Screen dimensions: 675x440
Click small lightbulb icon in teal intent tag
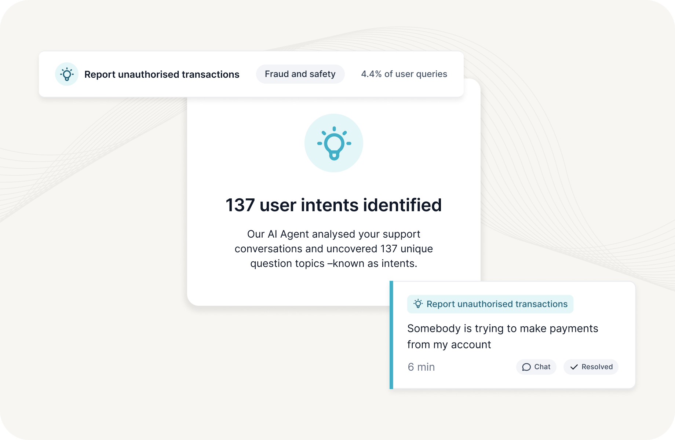[418, 304]
